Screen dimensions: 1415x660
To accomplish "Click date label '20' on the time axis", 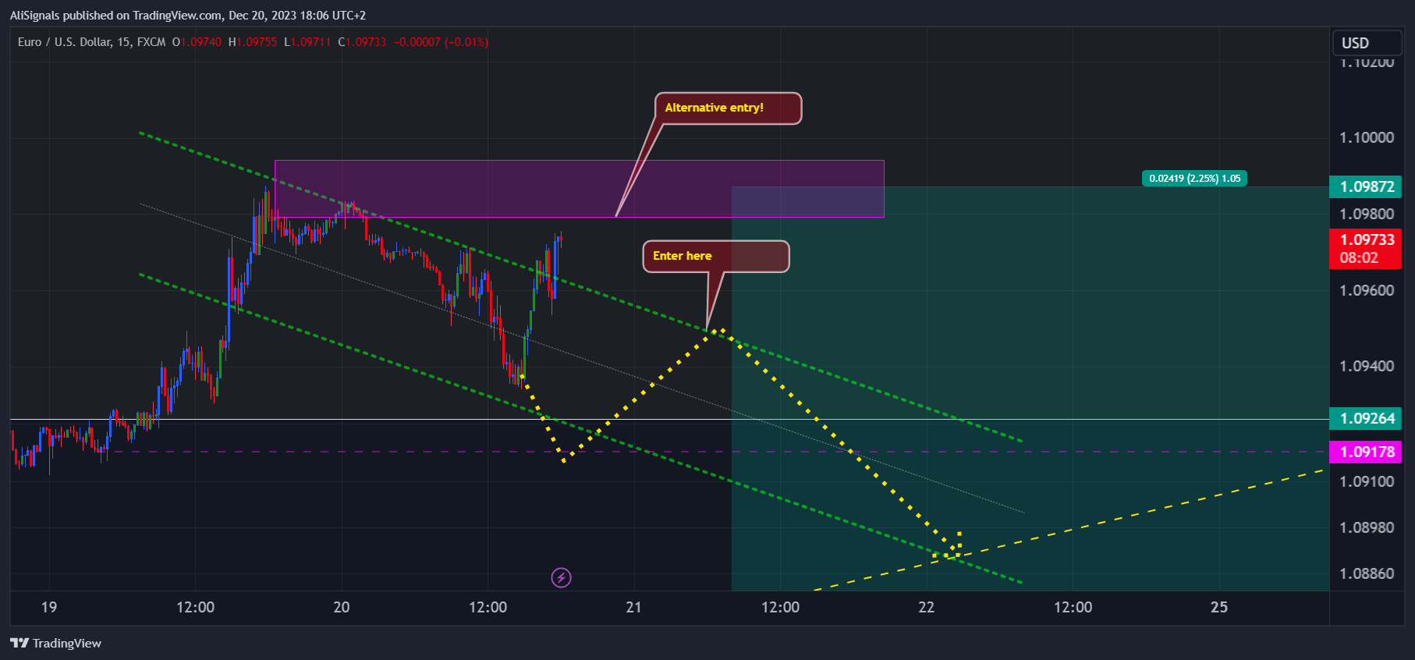I will 342,607.
